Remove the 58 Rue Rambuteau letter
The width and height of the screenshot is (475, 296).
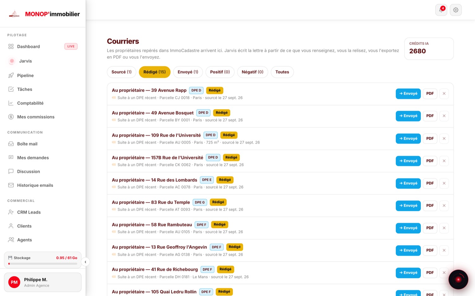click(x=444, y=228)
